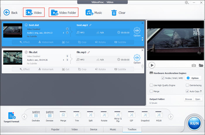The image size is (205, 135).
Task: Select the Merge toolbox tool
Action: tap(63, 116)
